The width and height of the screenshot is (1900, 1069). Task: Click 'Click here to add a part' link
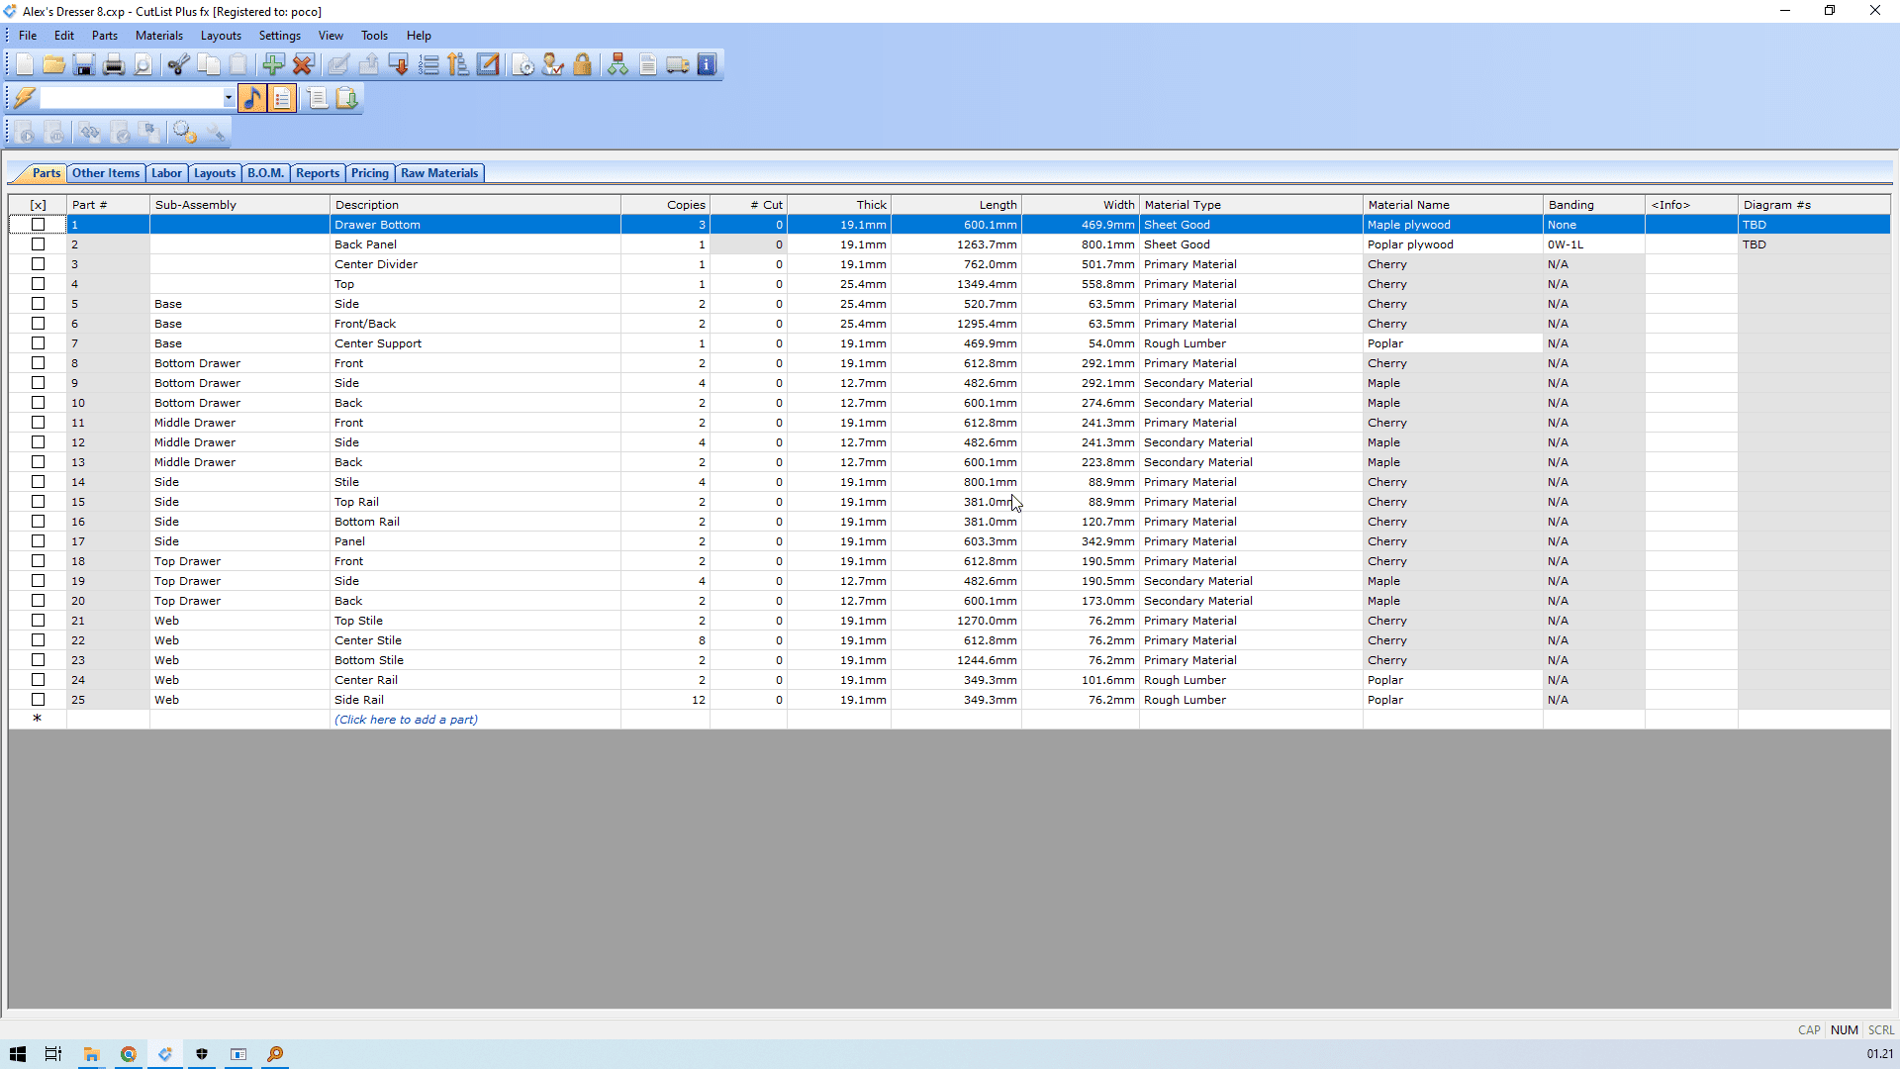[406, 720]
